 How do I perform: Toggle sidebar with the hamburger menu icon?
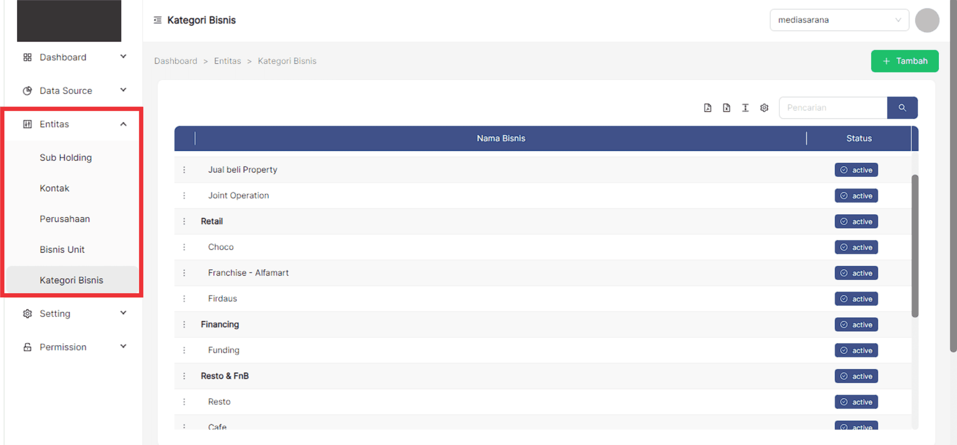pos(157,20)
